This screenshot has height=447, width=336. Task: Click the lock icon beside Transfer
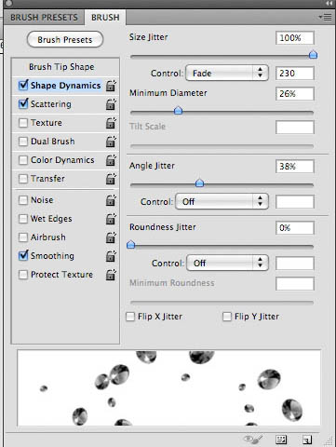click(x=111, y=179)
